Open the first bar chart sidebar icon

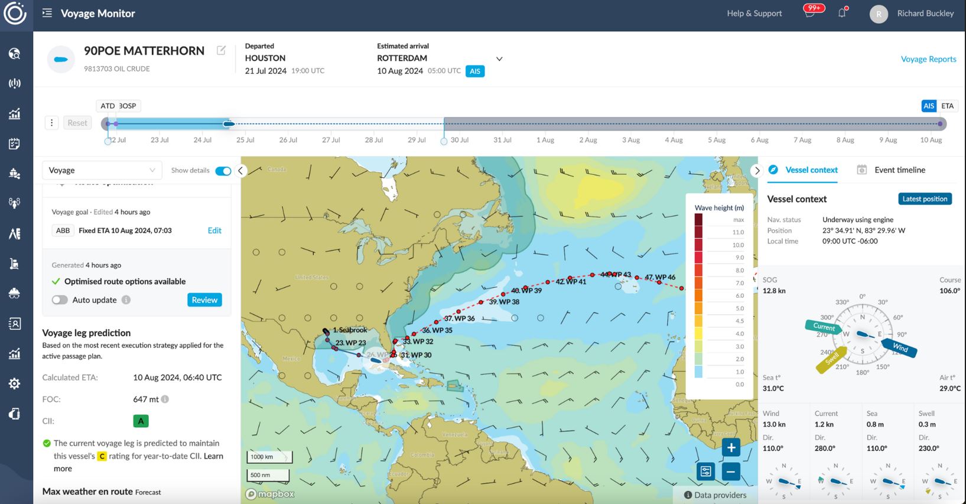[15, 113]
